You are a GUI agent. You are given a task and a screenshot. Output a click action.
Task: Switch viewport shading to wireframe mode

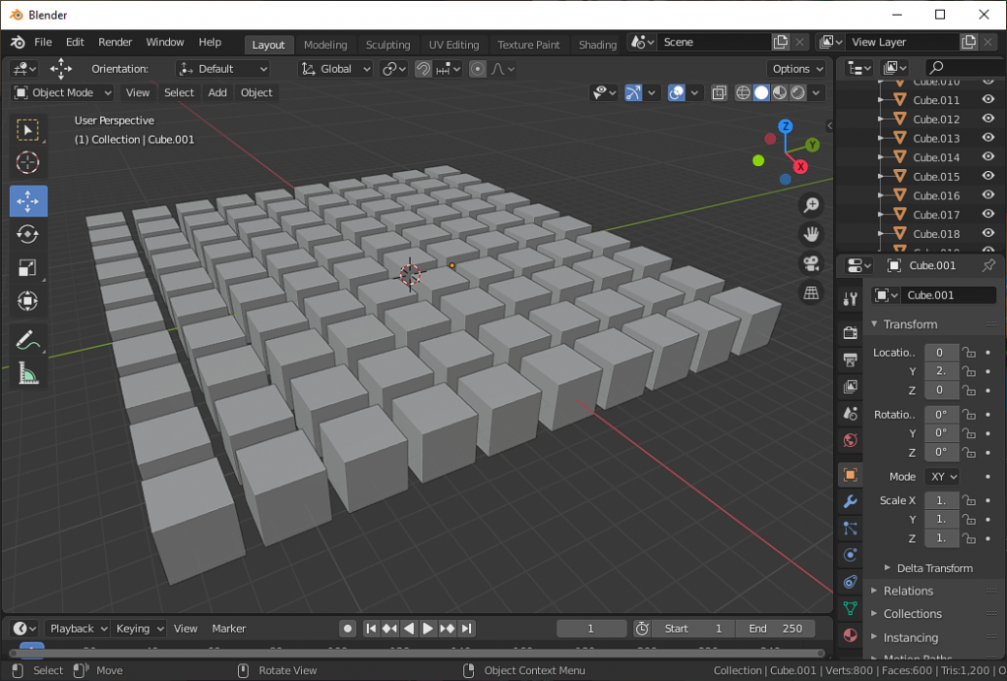pos(744,92)
